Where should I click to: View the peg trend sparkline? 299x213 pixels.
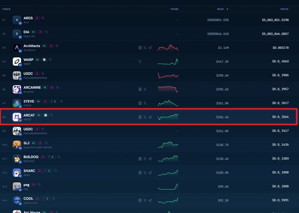point(168,187)
